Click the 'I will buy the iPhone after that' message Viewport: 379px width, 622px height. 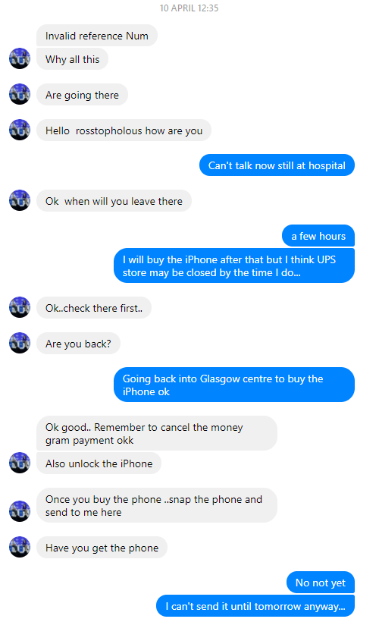click(234, 265)
